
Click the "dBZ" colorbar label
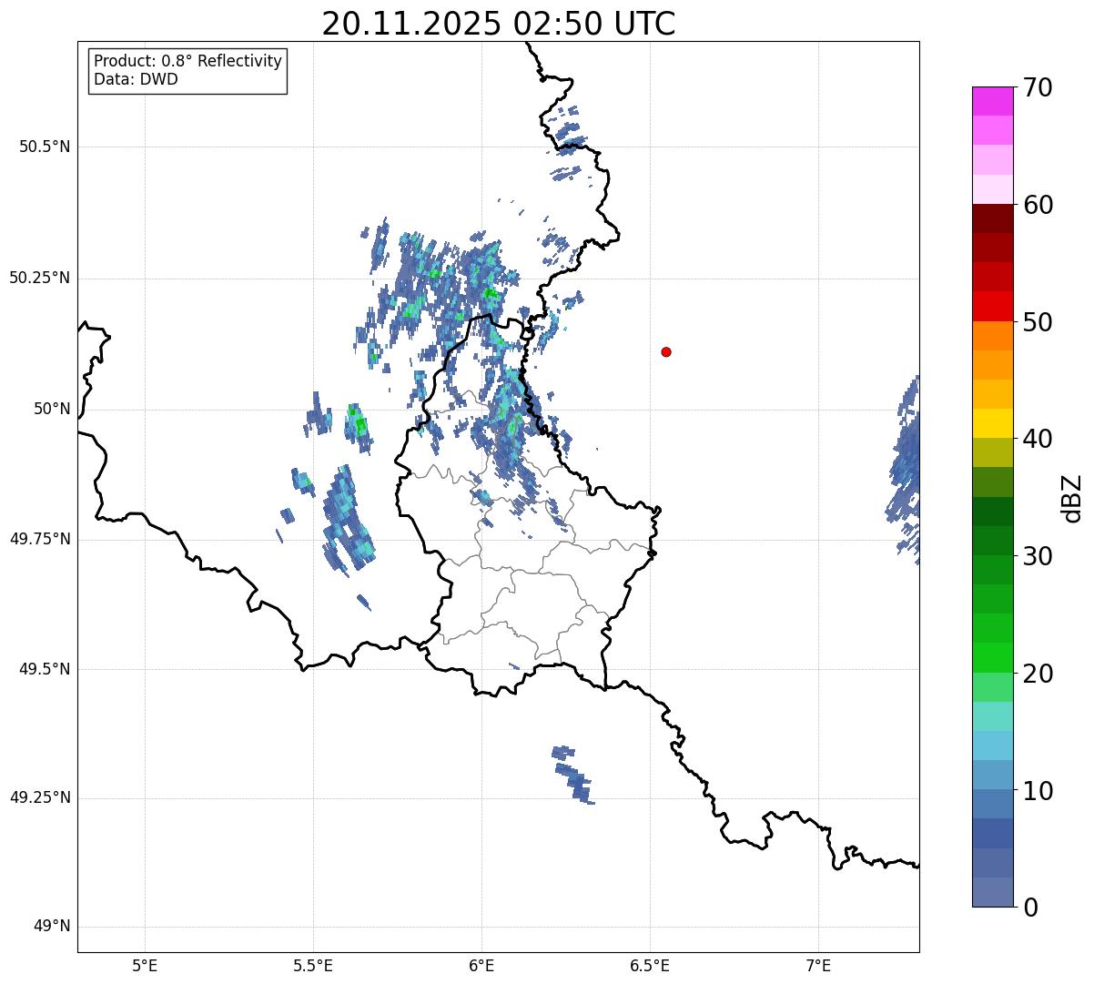point(1072,498)
